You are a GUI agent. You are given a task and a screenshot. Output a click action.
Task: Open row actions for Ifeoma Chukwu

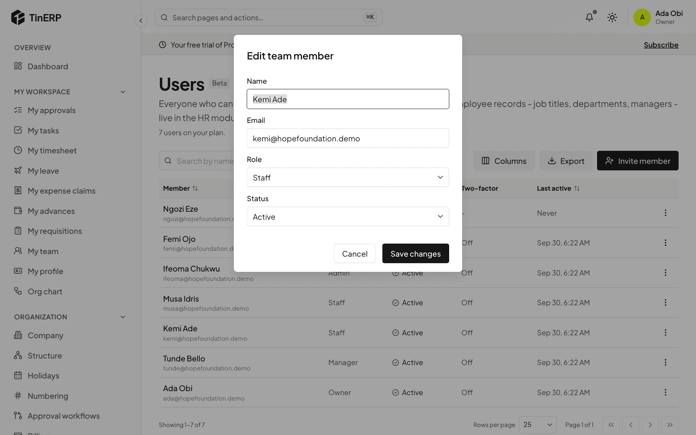pos(665,273)
